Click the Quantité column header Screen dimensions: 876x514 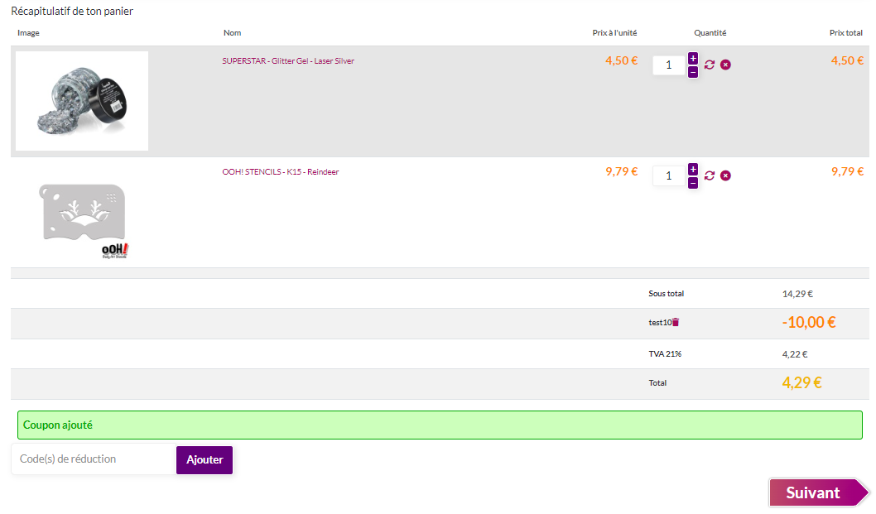(710, 33)
